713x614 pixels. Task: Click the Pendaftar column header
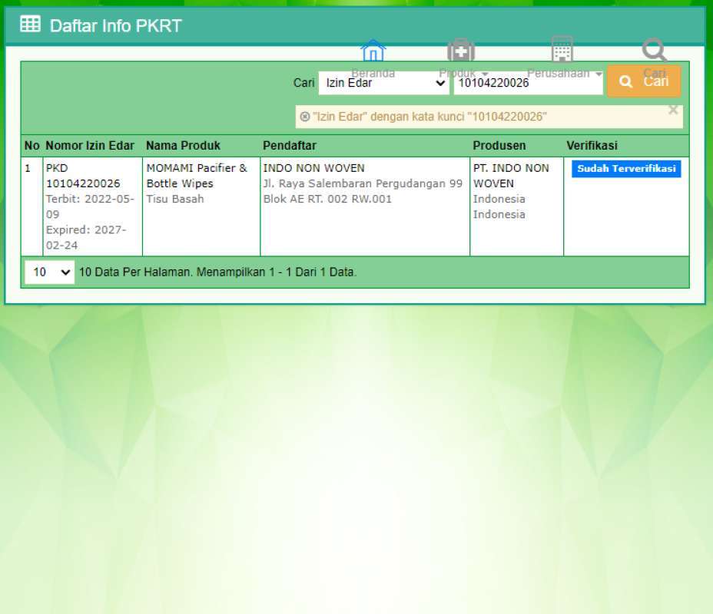click(290, 146)
